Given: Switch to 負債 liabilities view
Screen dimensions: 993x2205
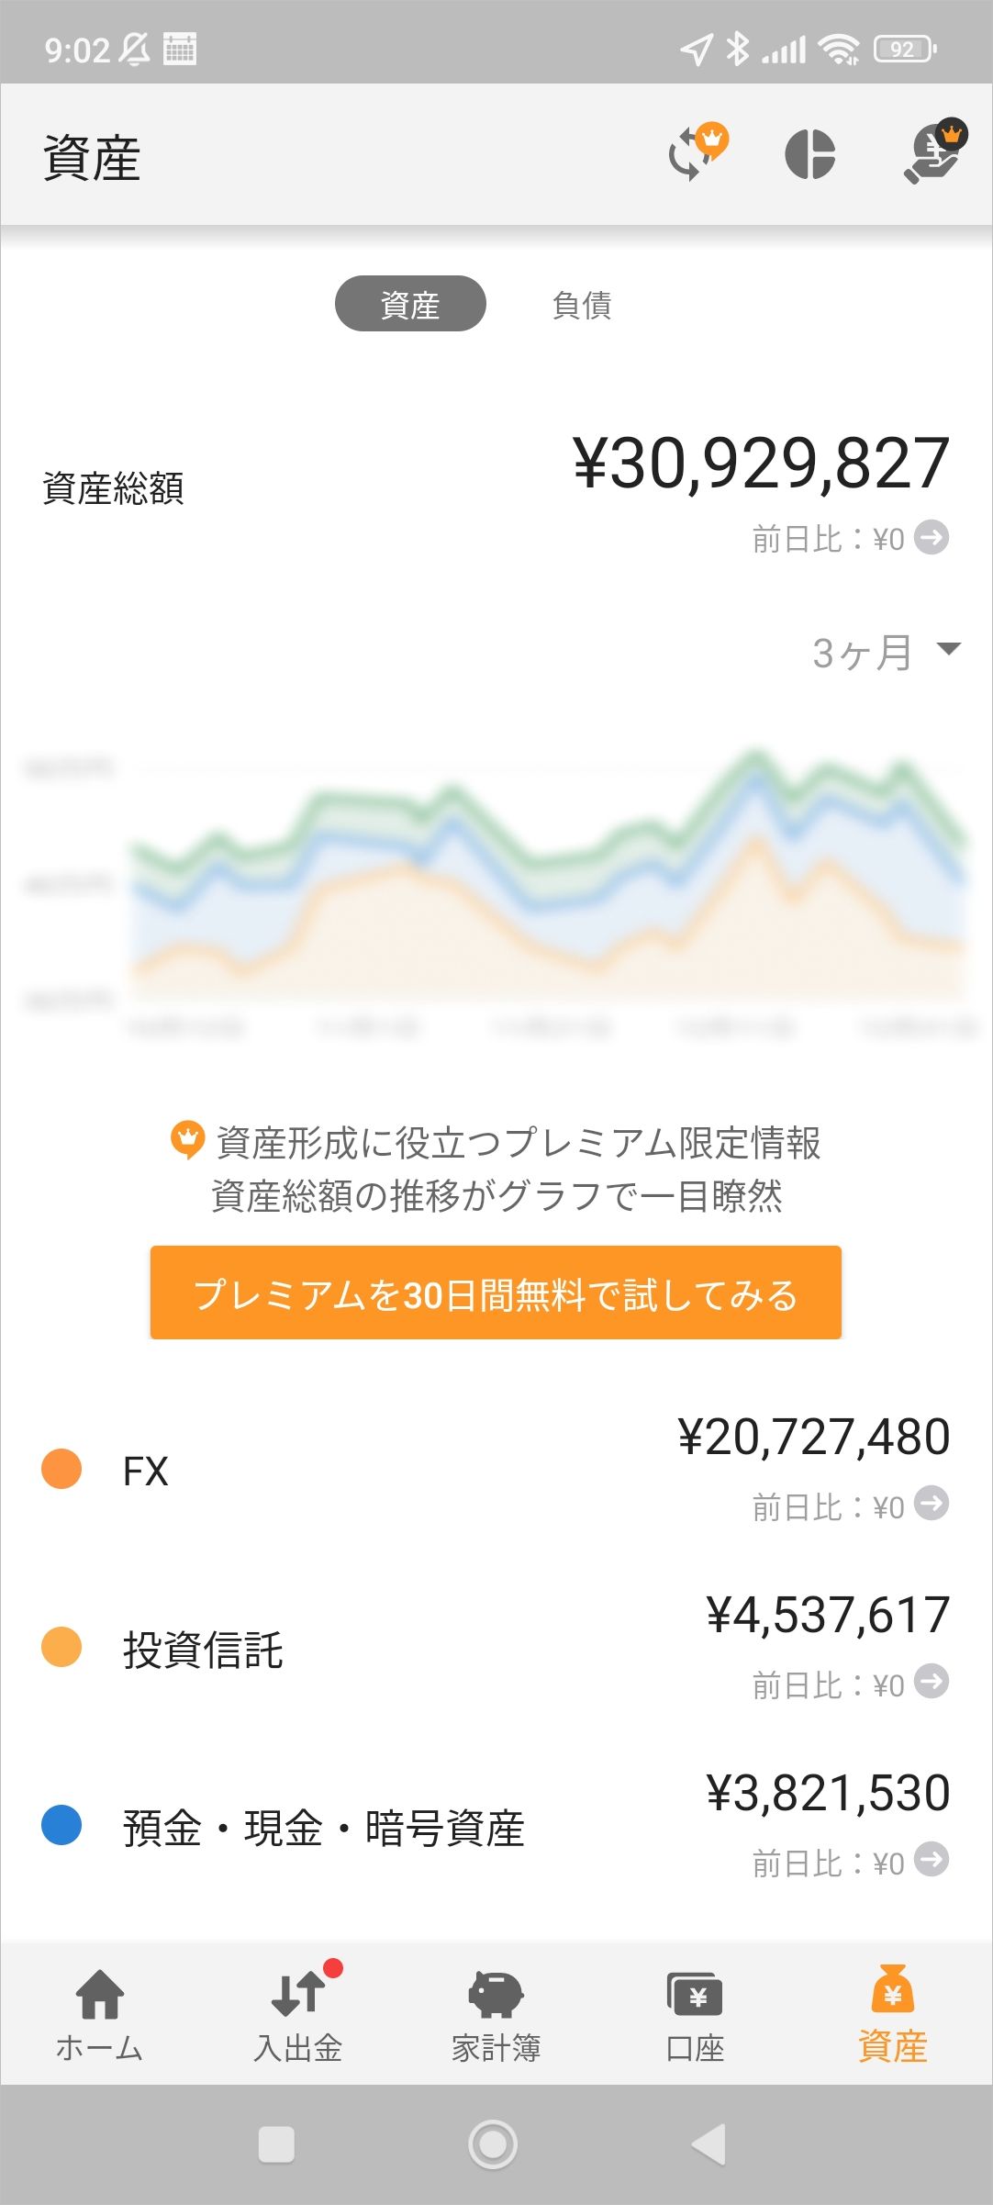Looking at the screenshot, I should point(582,304).
